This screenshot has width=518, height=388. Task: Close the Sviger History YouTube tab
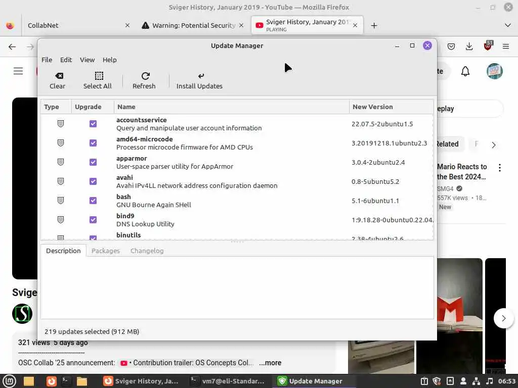click(355, 25)
